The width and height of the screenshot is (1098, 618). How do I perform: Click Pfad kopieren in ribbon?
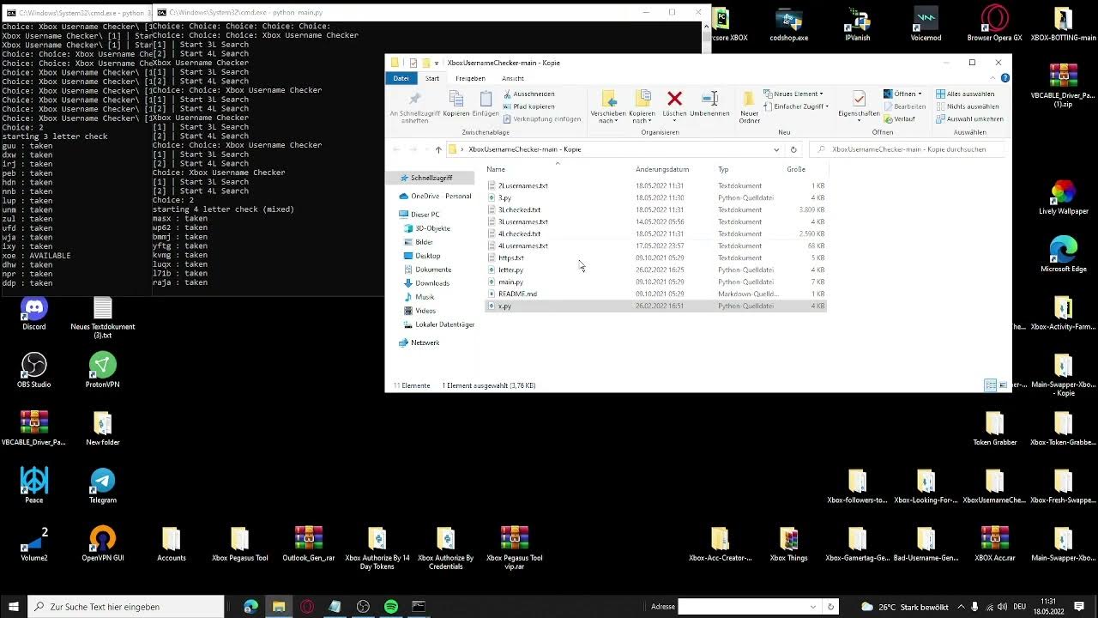[528, 106]
